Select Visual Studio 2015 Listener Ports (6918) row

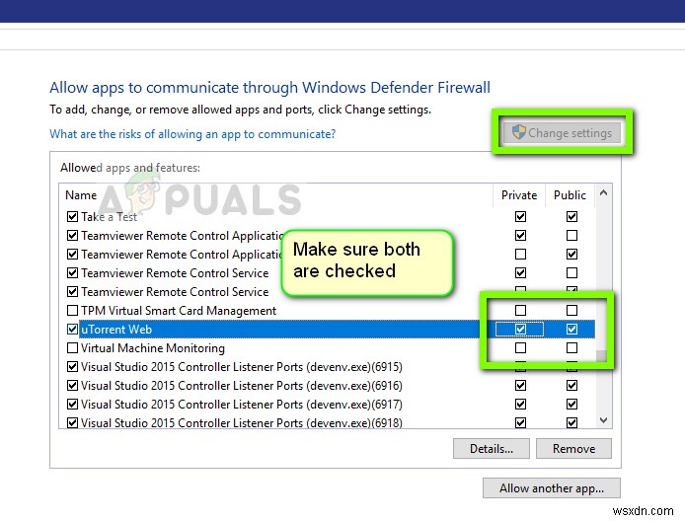(x=242, y=422)
